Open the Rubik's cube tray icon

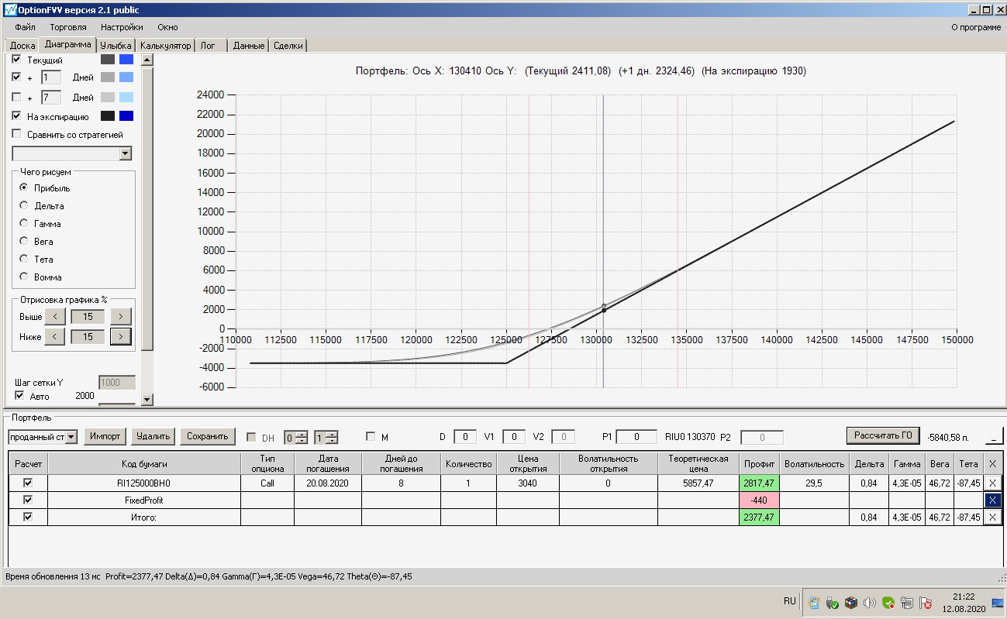[850, 602]
